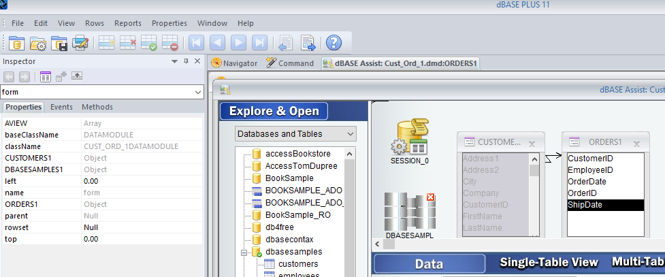Collapse the dbasesamples tree node
The height and width of the screenshot is (277, 665).
click(x=242, y=252)
